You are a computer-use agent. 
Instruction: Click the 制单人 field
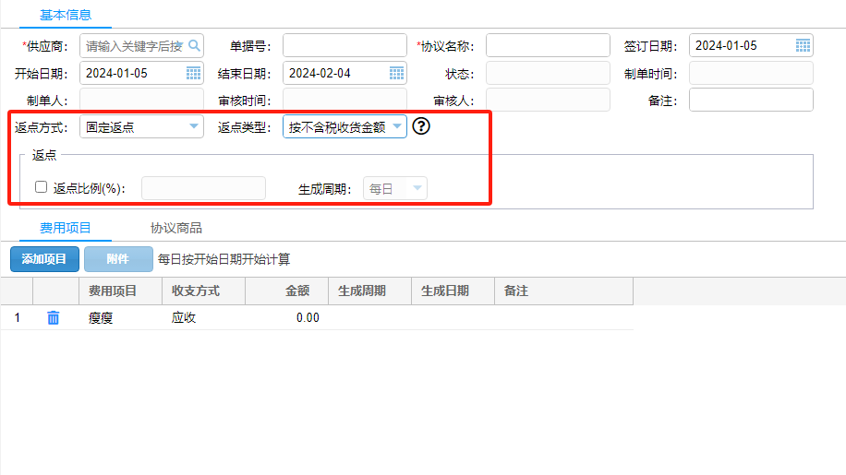click(x=141, y=101)
